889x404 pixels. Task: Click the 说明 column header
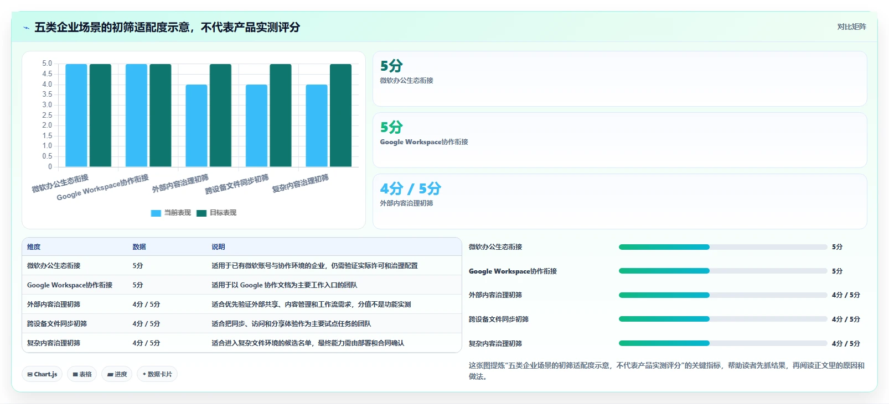coord(218,247)
